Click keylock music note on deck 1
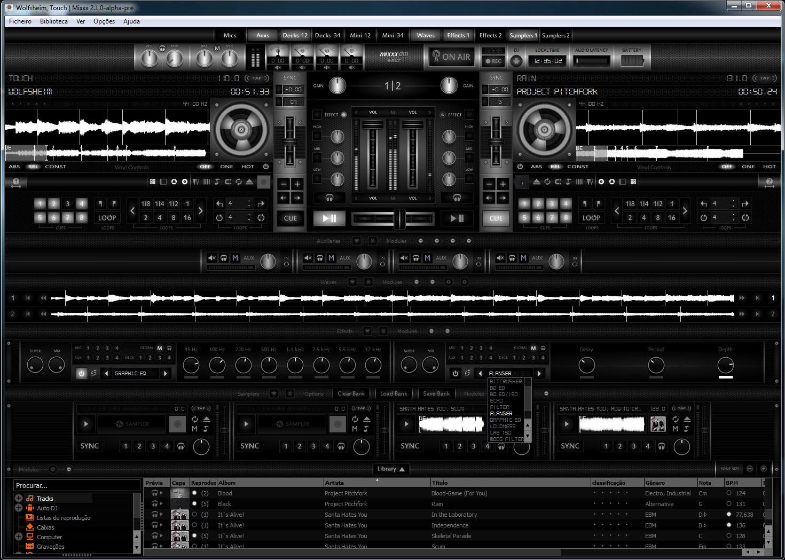 pyautogui.click(x=217, y=182)
